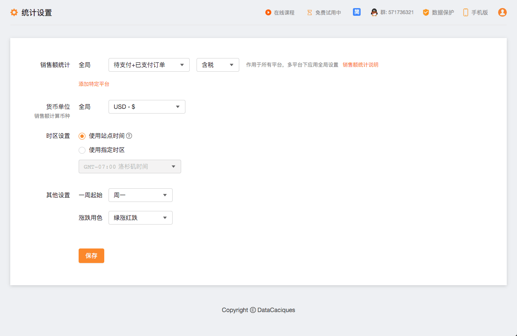Select the 使用站点时间 radio button
517x336 pixels.
click(x=82, y=136)
